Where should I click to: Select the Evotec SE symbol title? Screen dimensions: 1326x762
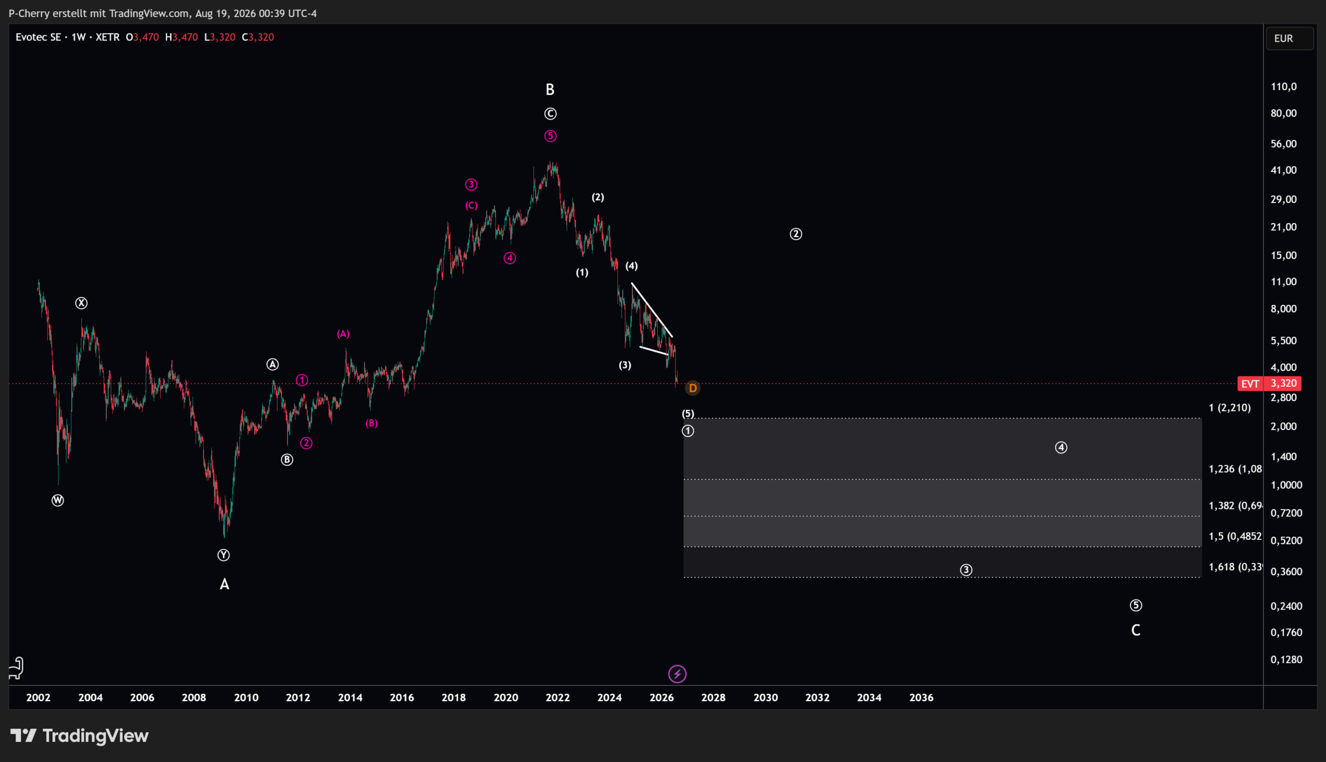click(x=38, y=37)
